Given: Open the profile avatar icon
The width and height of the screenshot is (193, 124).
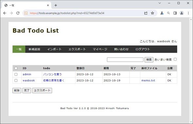Looking at the screenshot, I should click(182, 13).
